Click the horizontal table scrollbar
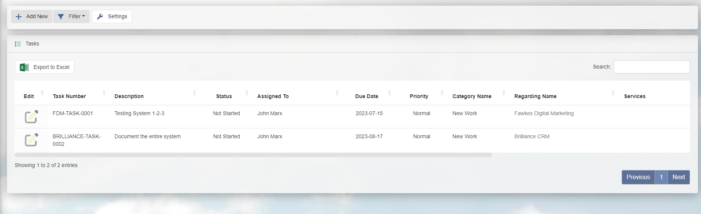This screenshot has width=701, height=214. coord(253,155)
